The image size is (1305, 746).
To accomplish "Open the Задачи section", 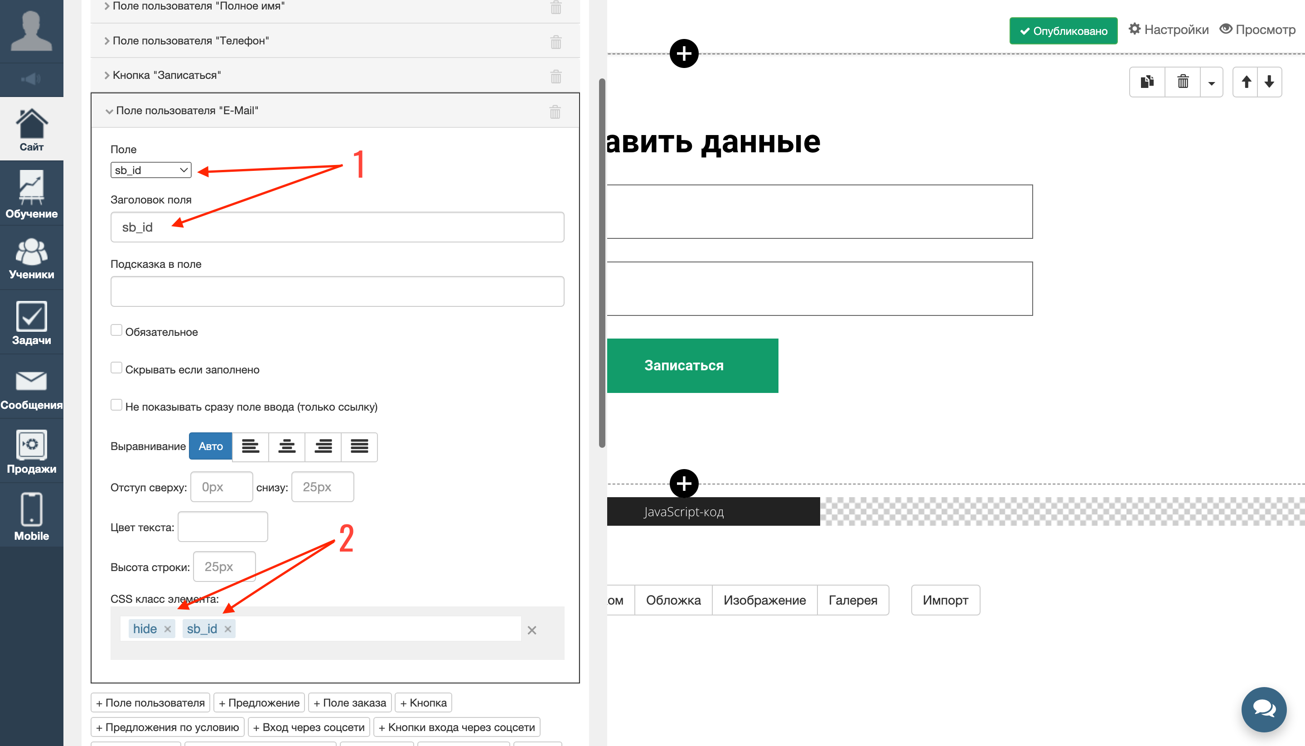I will click(x=31, y=323).
